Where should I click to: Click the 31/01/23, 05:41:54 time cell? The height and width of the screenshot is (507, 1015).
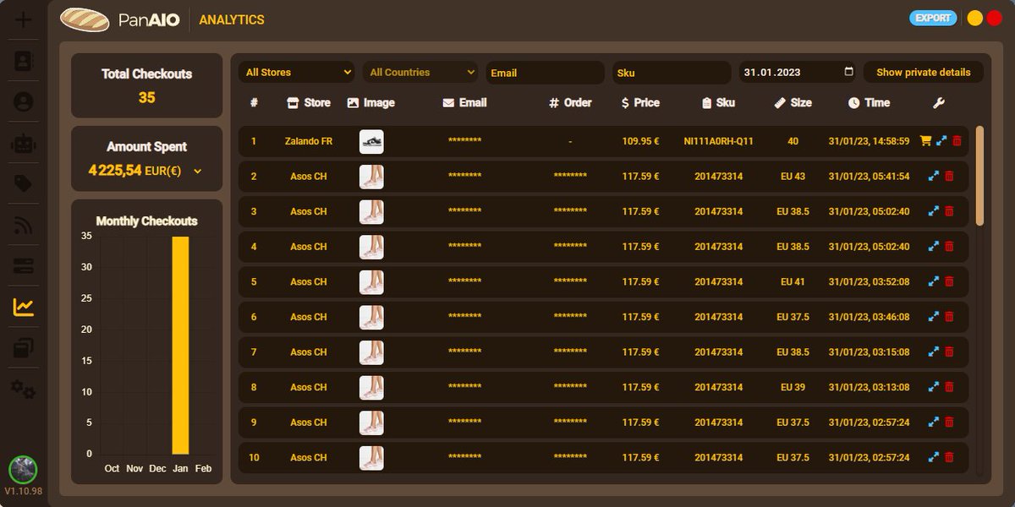coord(869,177)
